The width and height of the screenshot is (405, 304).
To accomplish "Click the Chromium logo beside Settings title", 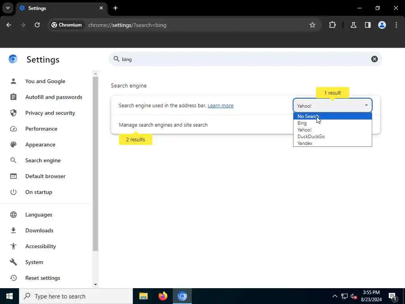I will pos(13,59).
